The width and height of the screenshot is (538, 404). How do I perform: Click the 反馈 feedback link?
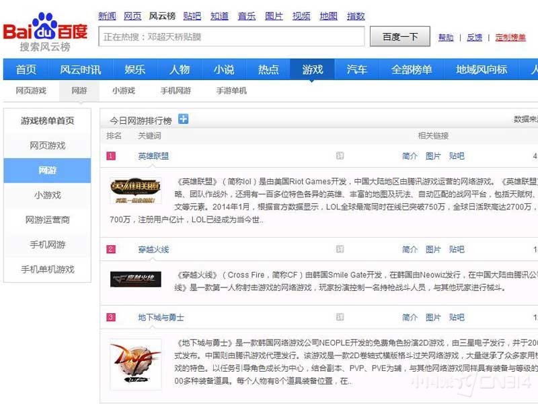tap(475, 37)
